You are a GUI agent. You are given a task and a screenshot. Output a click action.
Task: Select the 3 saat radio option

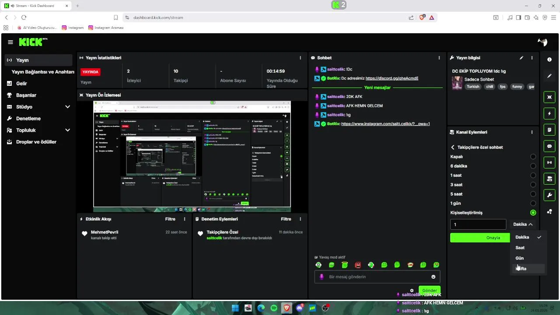point(533,185)
